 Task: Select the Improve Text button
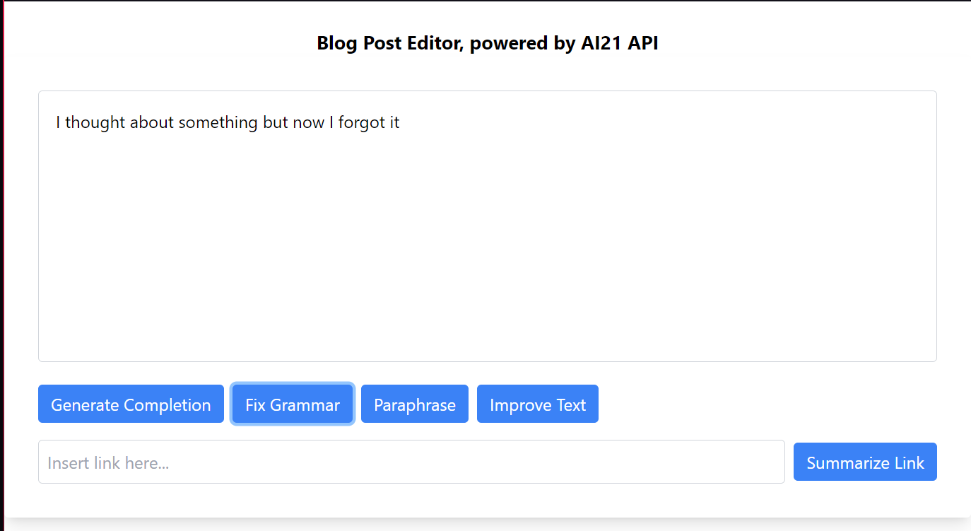point(537,404)
